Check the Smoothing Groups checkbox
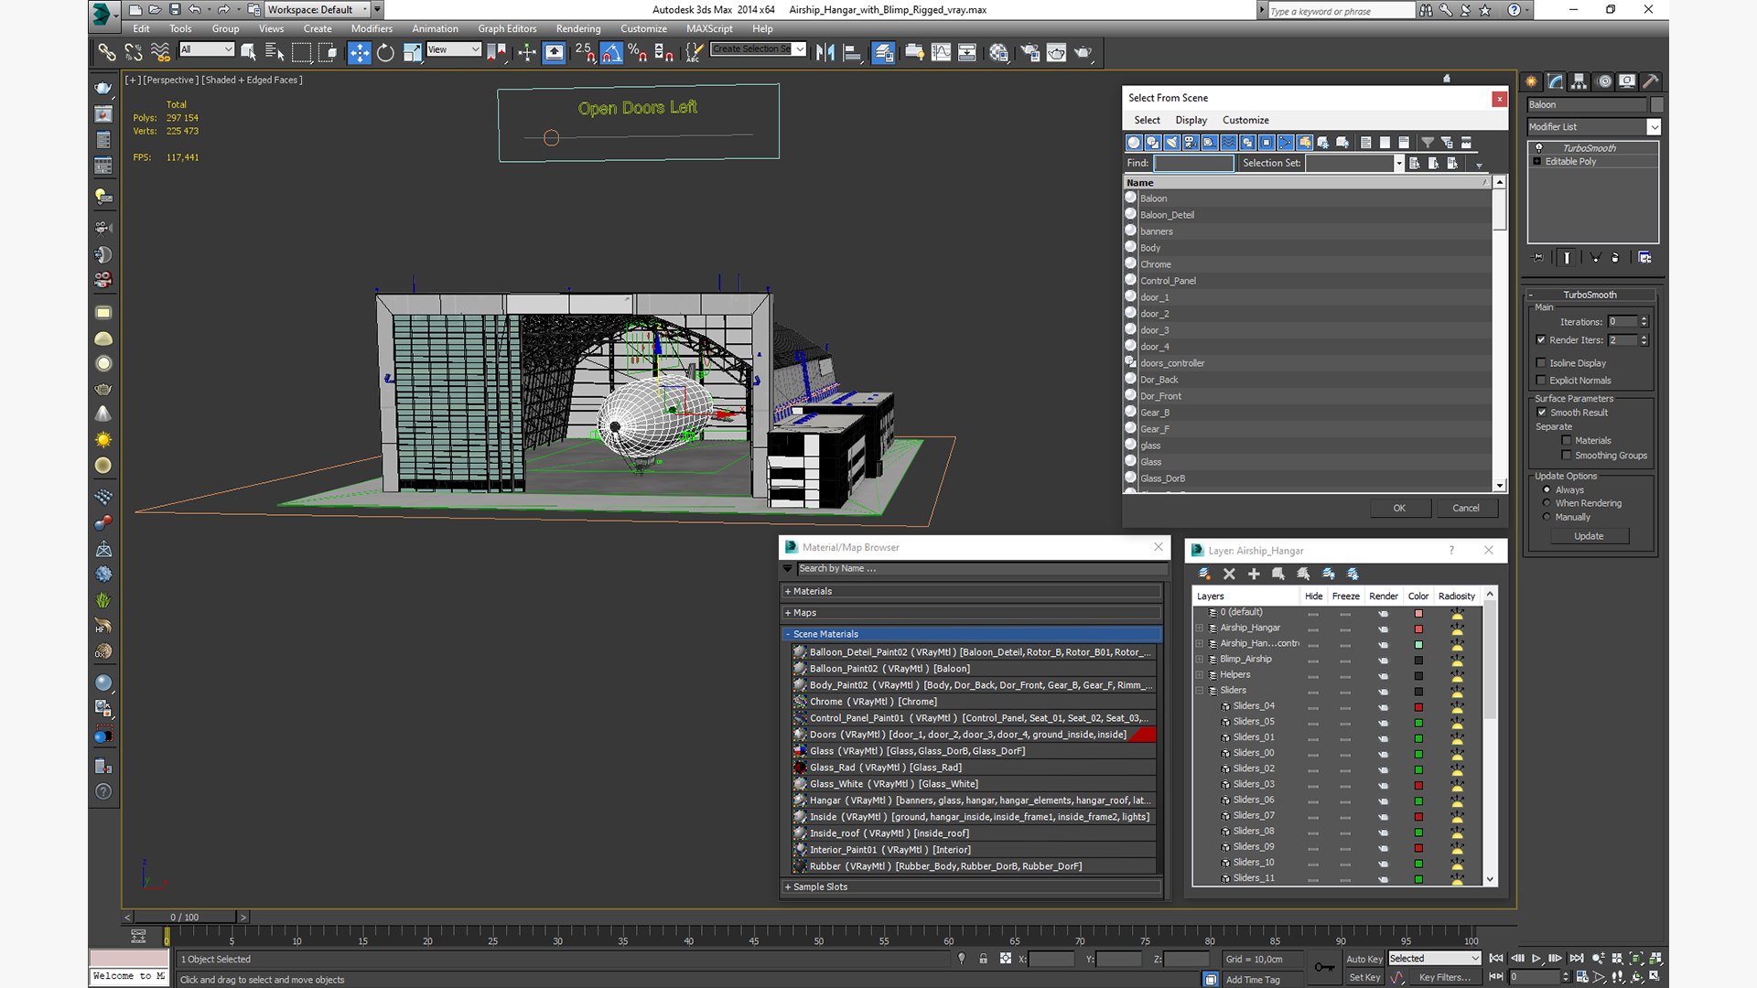Image resolution: width=1757 pixels, height=988 pixels. click(x=1567, y=456)
